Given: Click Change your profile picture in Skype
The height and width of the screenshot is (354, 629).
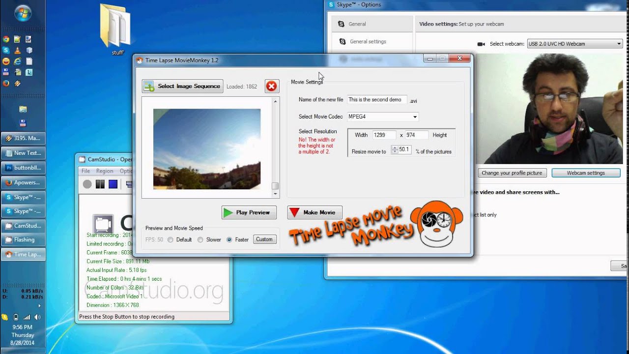Looking at the screenshot, I should tap(512, 173).
